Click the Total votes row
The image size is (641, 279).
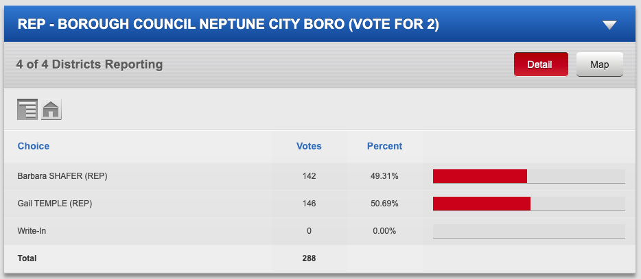pyautogui.click(x=320, y=258)
